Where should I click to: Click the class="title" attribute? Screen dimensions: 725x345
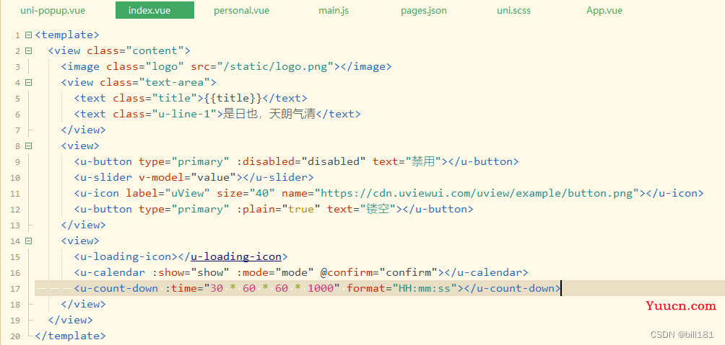(x=155, y=98)
